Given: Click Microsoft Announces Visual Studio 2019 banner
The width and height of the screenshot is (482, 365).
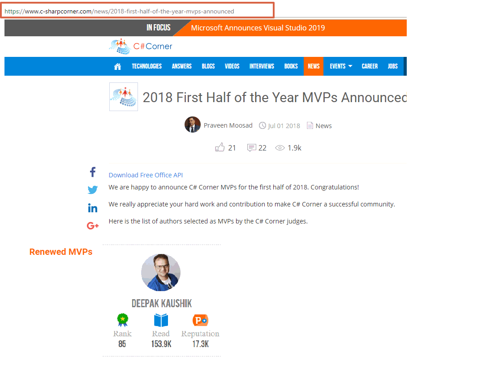Looking at the screenshot, I should 258,28.
